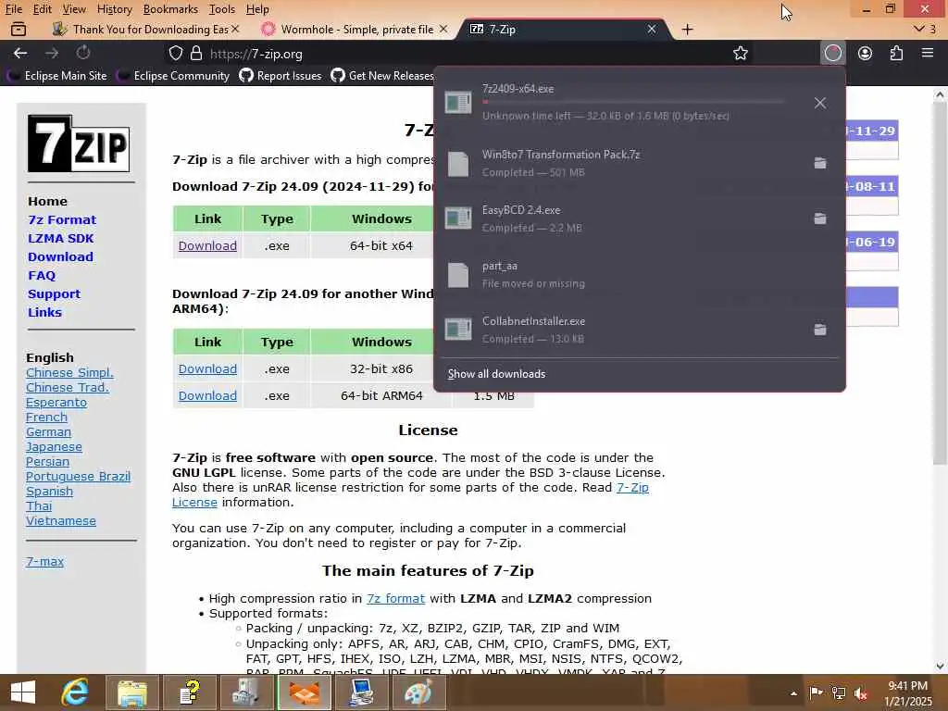This screenshot has height=711, width=948.
Task: Cancel the 7z2409-x64.exe download
Action: [820, 103]
